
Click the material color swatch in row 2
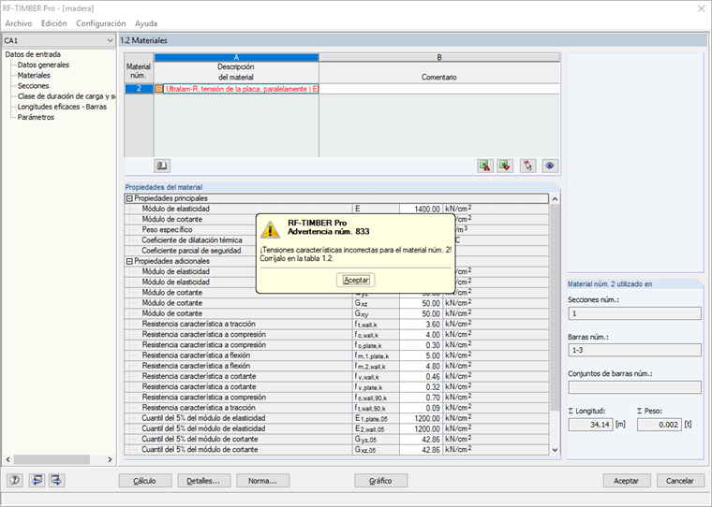click(x=158, y=89)
